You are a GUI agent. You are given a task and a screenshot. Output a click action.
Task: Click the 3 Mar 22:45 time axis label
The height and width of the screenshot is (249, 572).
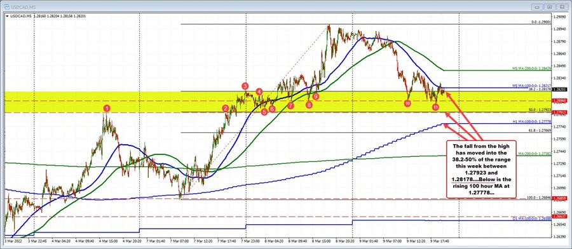37,241
